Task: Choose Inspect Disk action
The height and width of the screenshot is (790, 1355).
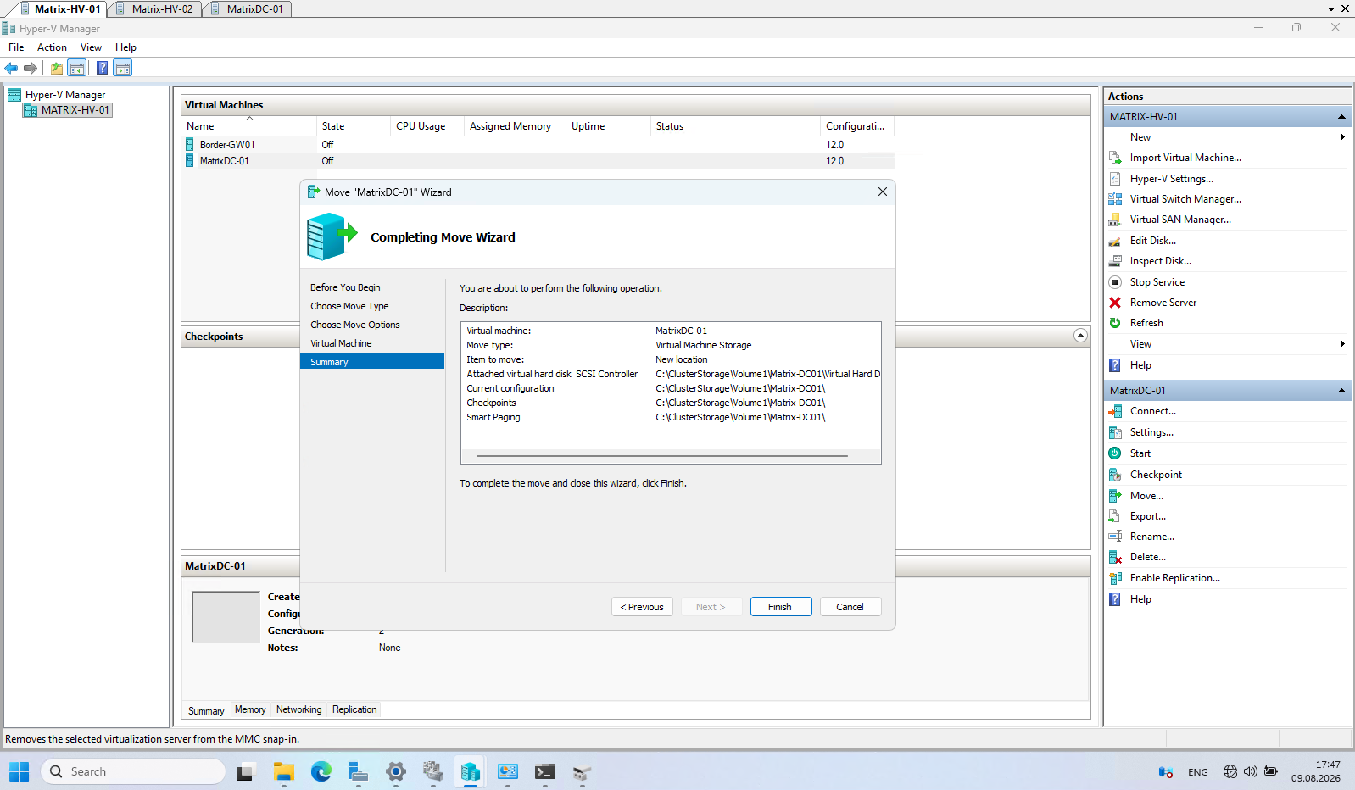Action: click(1160, 261)
